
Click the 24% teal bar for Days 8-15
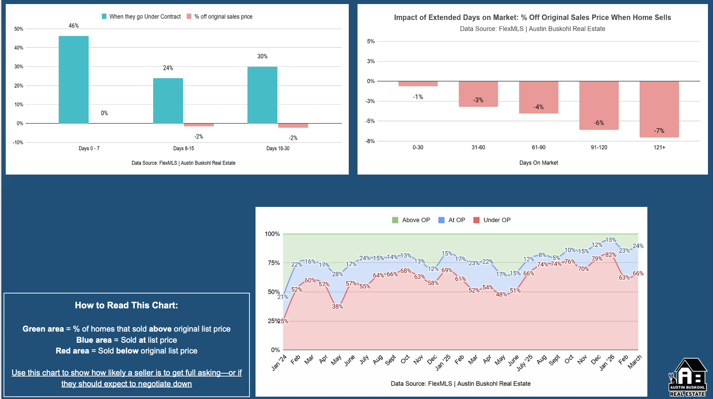pos(168,101)
